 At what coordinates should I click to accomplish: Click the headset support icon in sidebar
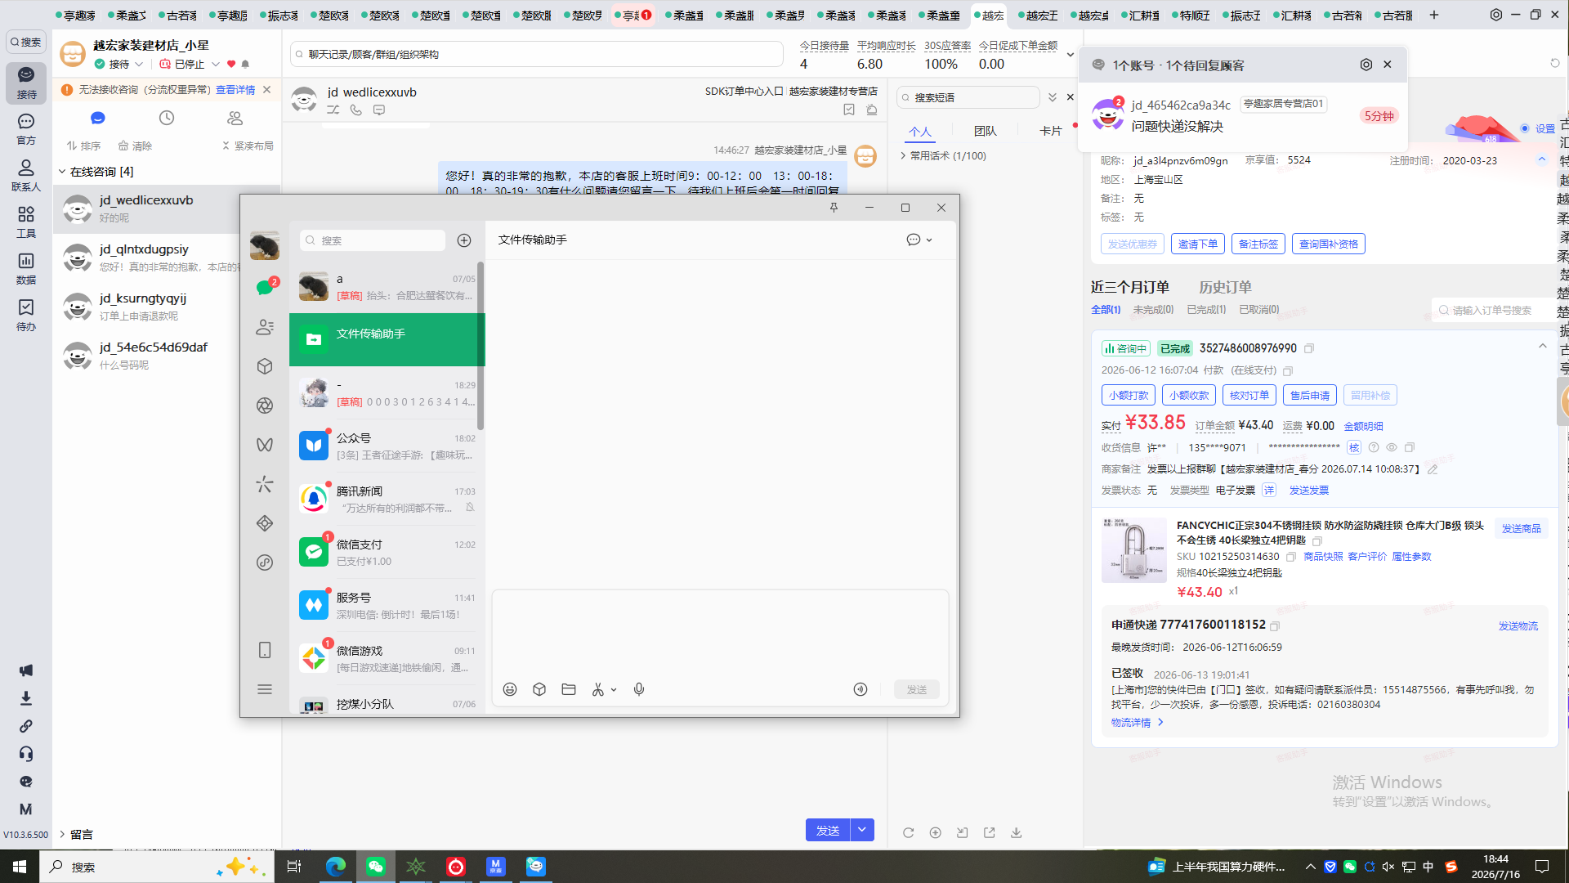[x=26, y=754]
